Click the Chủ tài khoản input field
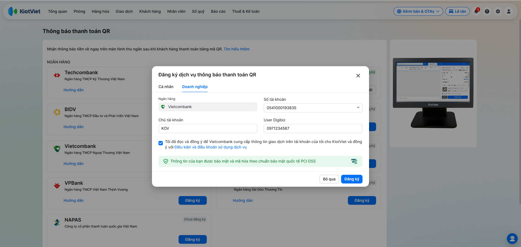Viewport: 521px width, 247px height. pos(208,128)
